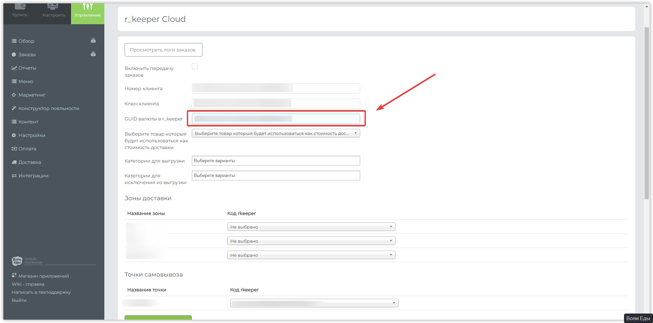
Task: Click Написать в техподдержку
Action: click(41, 292)
